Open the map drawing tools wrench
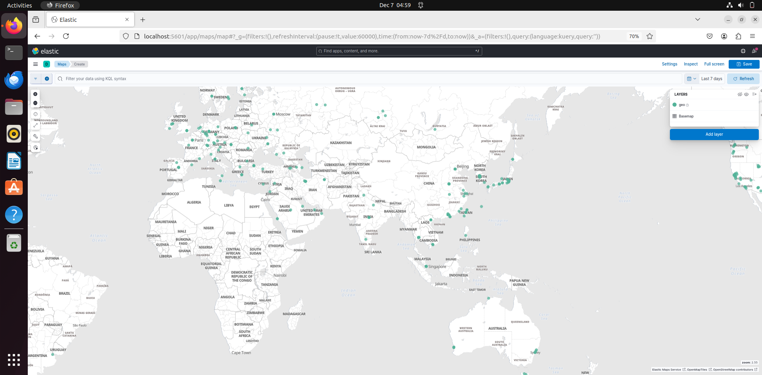 (x=35, y=137)
